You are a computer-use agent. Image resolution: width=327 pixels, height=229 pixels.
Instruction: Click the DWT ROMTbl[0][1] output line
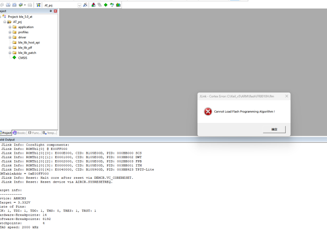tap(71, 157)
